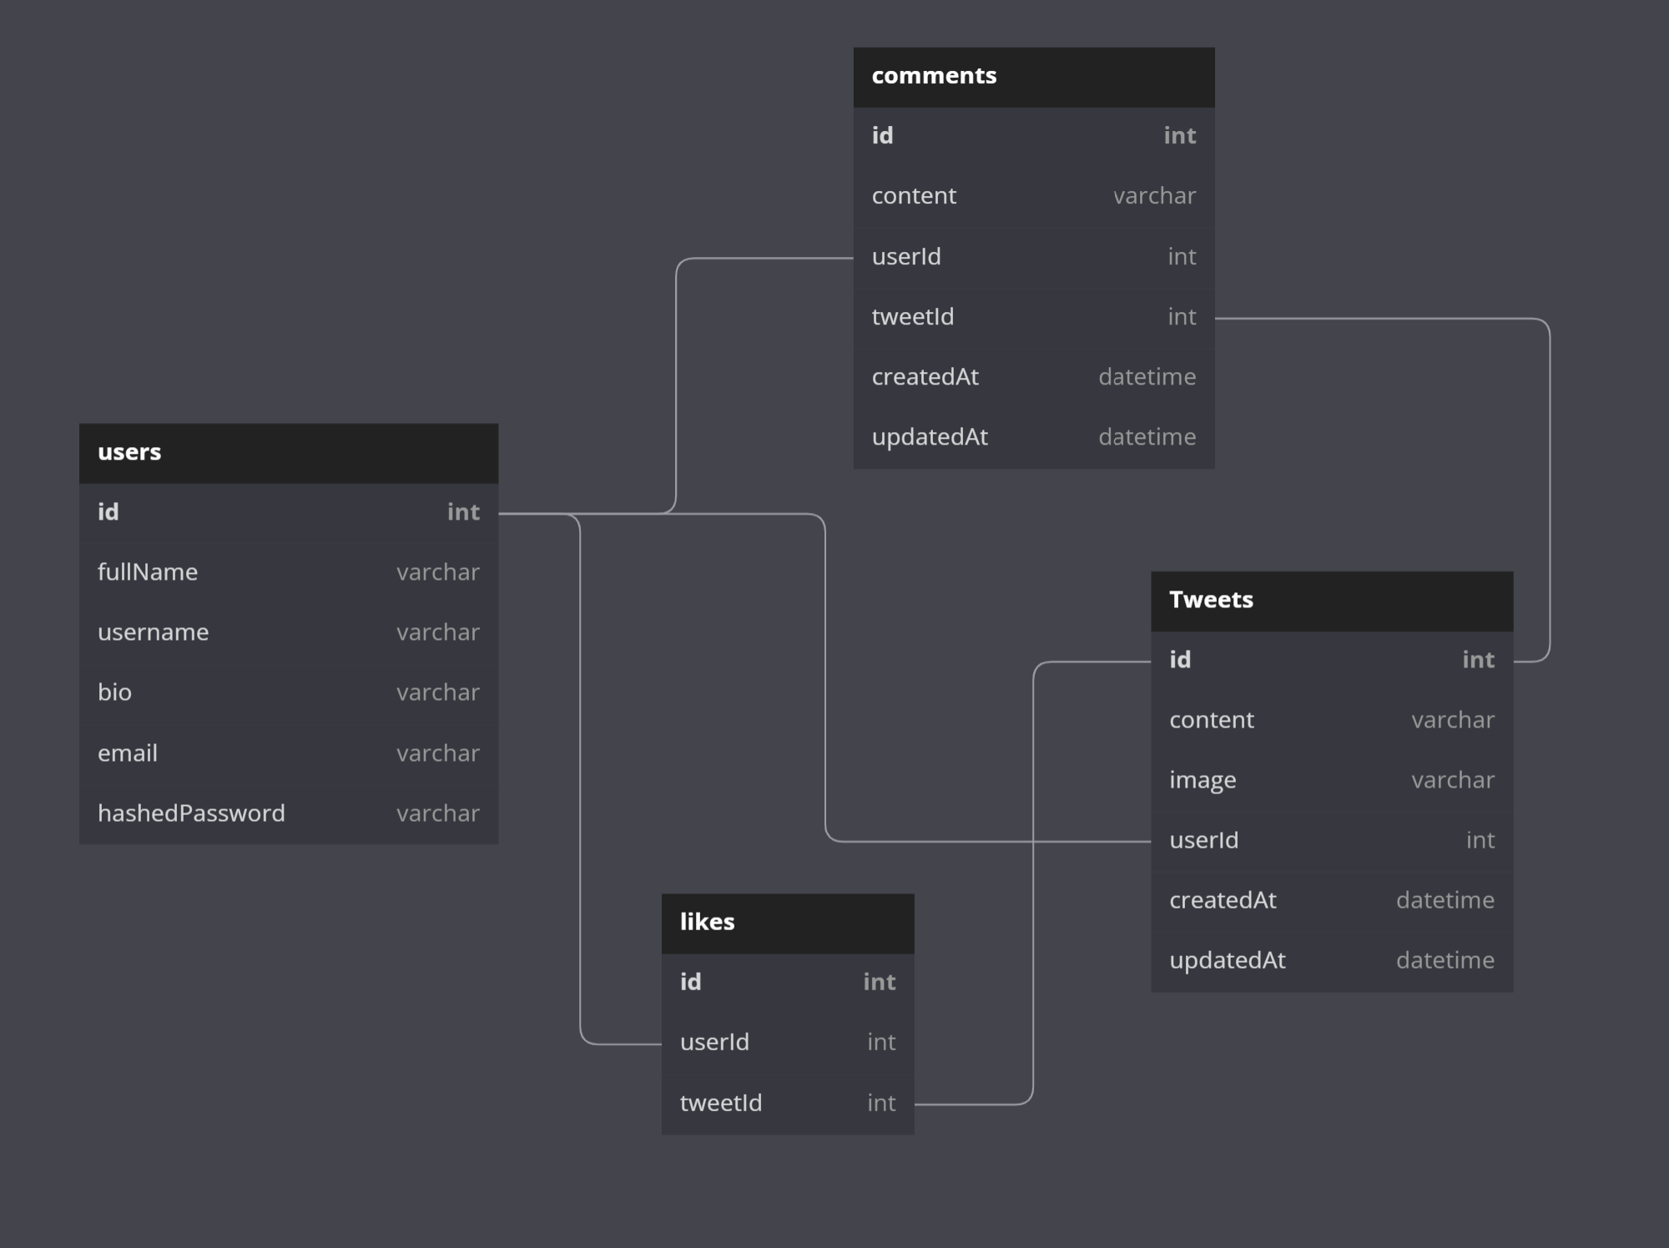Click the createdAt row in Tweets table
The image size is (1669, 1248).
coord(1332,901)
